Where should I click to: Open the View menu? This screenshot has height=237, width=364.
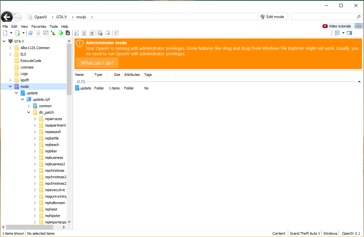[24, 26]
